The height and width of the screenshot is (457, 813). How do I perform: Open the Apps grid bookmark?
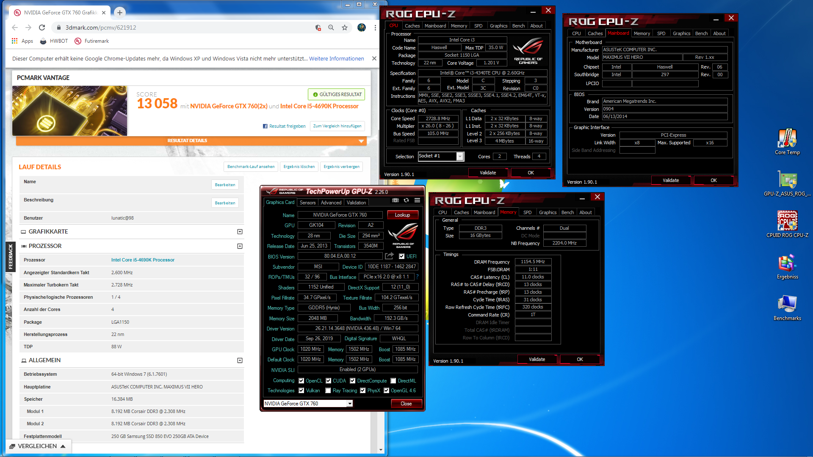pos(22,41)
